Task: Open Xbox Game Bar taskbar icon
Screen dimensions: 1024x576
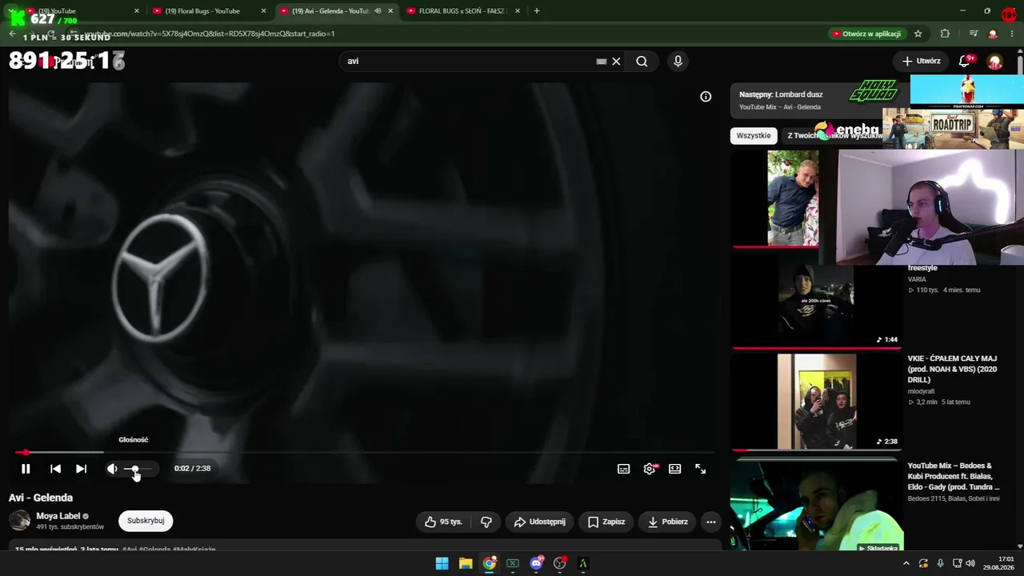Action: click(x=513, y=563)
